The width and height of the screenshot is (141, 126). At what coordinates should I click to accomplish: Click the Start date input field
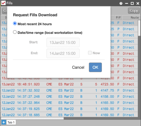point(63,42)
